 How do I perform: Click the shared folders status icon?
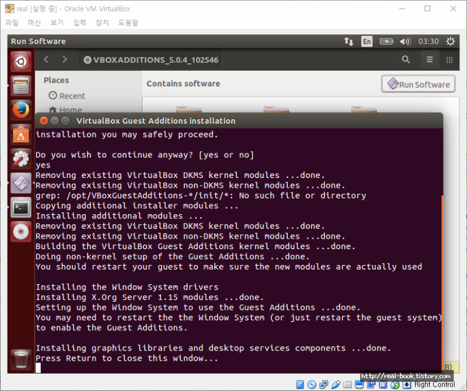click(x=347, y=385)
